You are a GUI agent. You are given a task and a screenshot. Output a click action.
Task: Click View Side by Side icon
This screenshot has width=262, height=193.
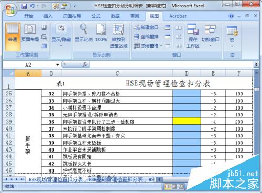tap(179, 27)
